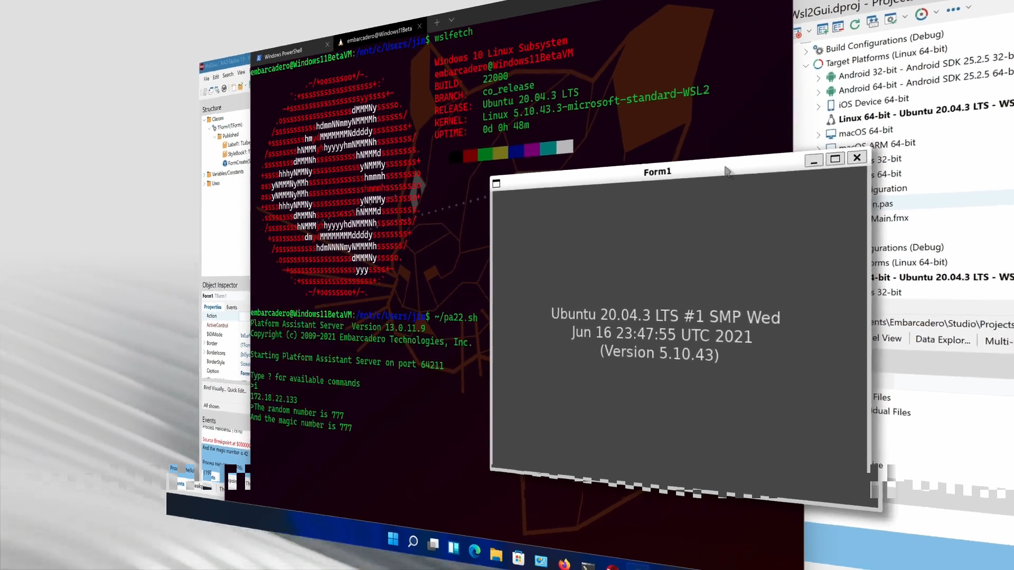Expand the Build Configurations (Debug) node
This screenshot has width=1014, height=570.
point(806,51)
